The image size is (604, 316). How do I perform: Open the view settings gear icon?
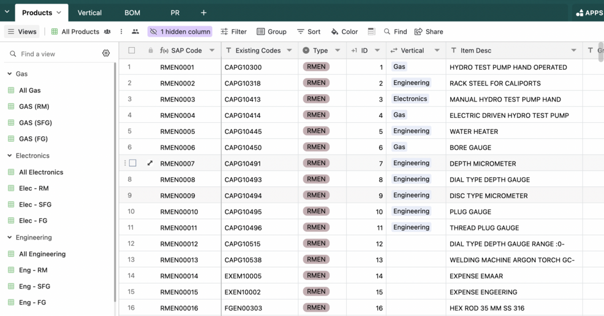coord(106,54)
